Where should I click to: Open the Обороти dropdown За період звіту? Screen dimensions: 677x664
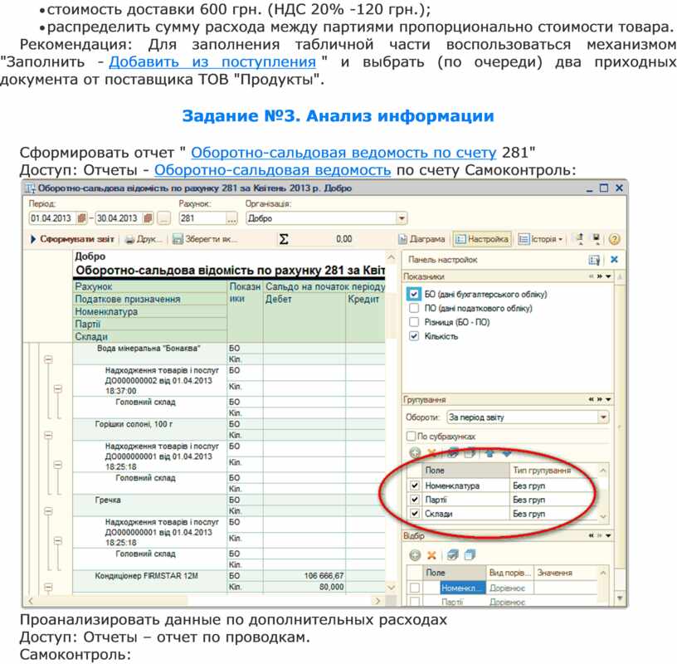pyautogui.click(x=603, y=417)
